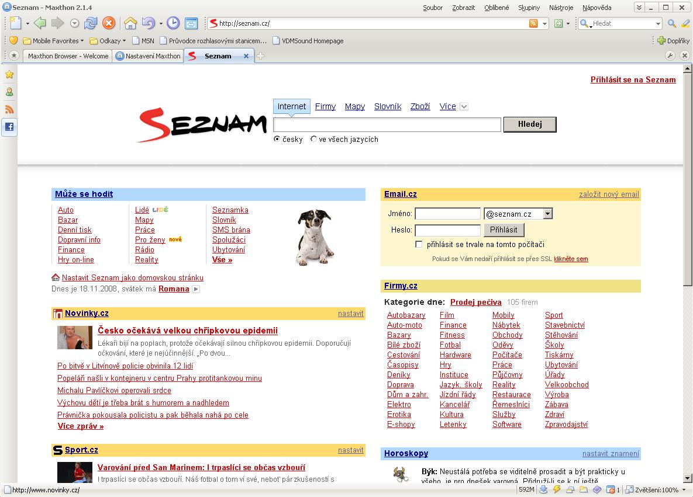693x497 pixels.
Task: Open 'Přihlásit se na Seznam' link
Action: [633, 79]
